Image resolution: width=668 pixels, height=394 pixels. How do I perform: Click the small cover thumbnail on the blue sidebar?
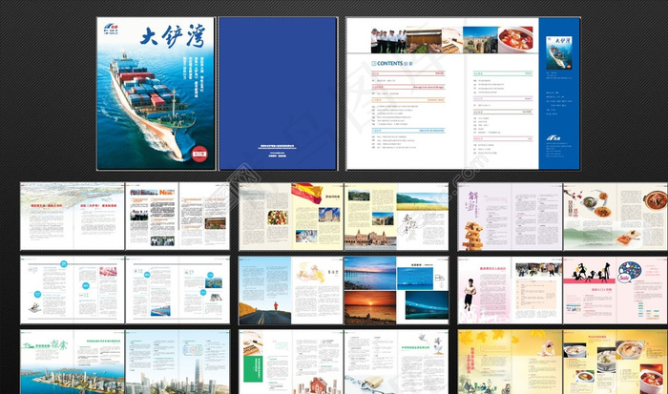pyautogui.click(x=555, y=54)
